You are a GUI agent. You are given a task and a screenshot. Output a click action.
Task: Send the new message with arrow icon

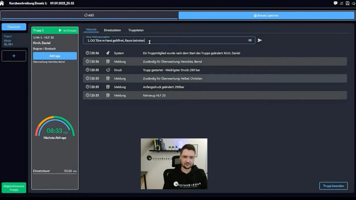coord(260,40)
